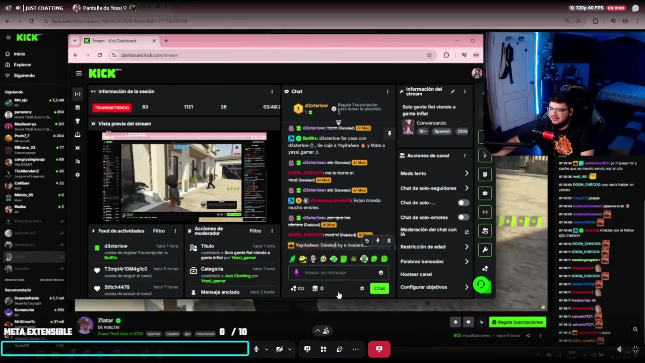Viewport: 645px width, 363px height.
Task: Open Filtro in Feed de actividades
Action: pos(159,231)
